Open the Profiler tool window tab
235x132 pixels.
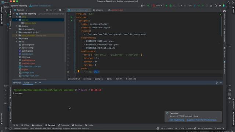tap(89, 125)
